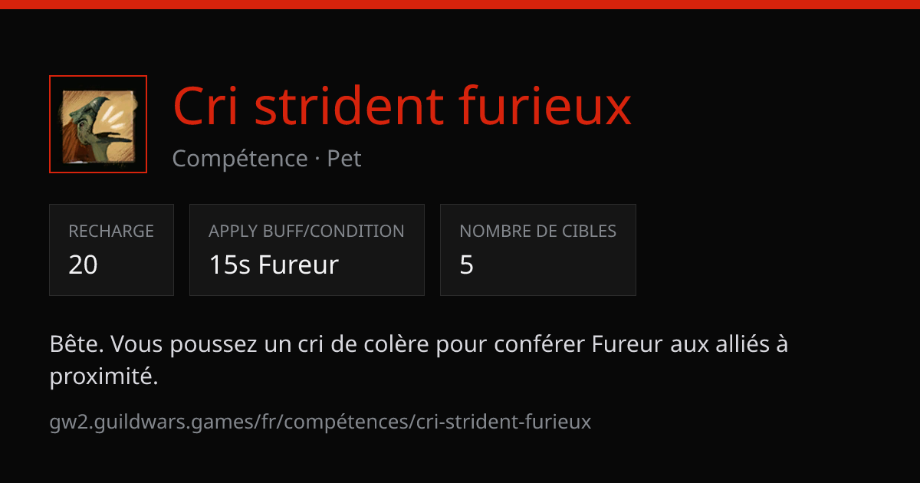Click the 'APPLY BUFF/CONDITION' label
920x483 pixels.
point(307,231)
